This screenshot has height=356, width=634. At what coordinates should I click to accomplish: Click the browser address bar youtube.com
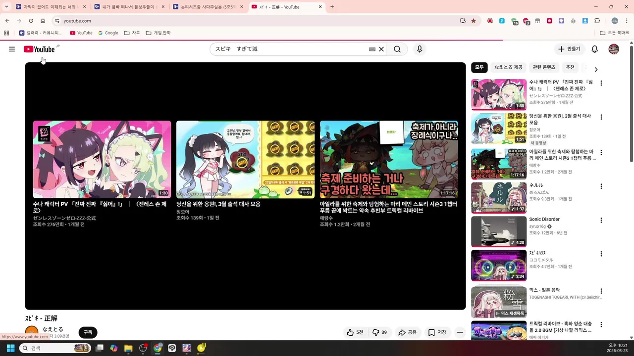pos(77,21)
